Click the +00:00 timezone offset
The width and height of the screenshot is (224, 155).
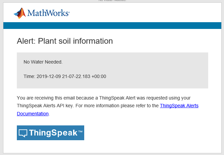(99, 76)
